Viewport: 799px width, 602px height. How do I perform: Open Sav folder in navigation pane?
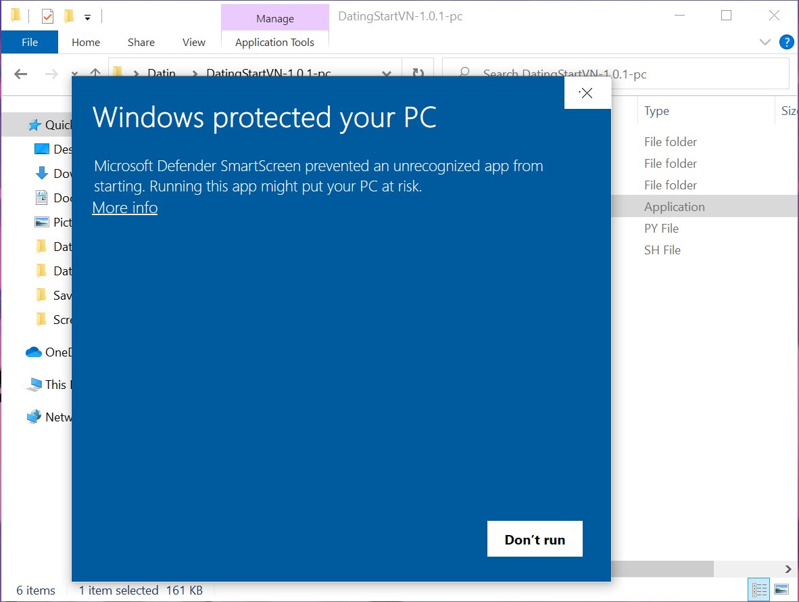point(53,295)
